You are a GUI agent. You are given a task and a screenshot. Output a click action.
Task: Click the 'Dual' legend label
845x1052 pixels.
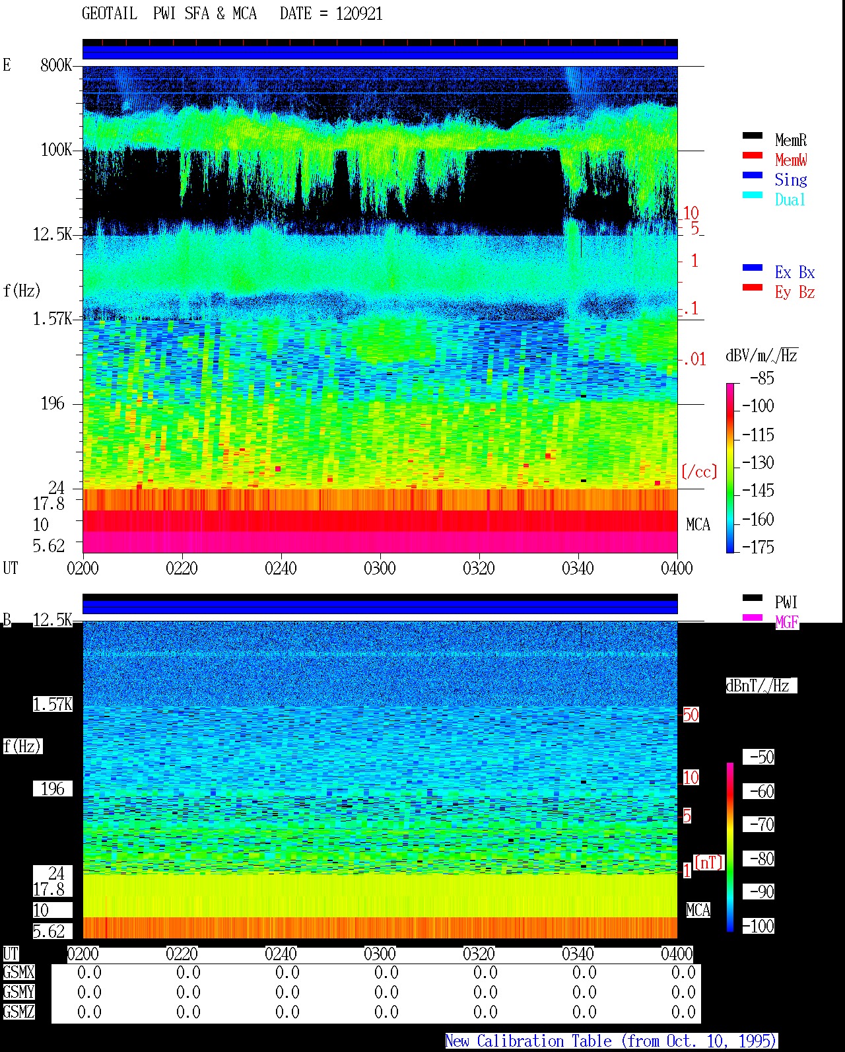790,199
